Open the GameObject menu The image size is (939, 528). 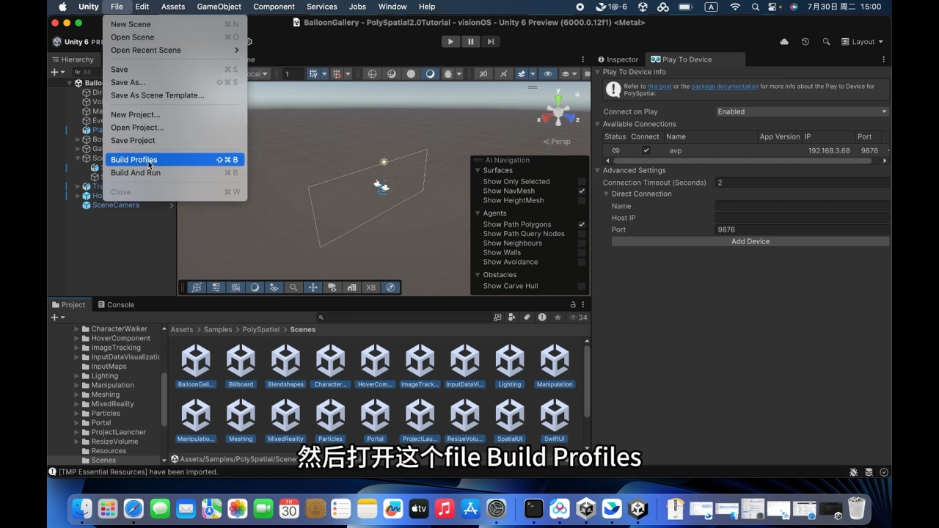tap(219, 7)
